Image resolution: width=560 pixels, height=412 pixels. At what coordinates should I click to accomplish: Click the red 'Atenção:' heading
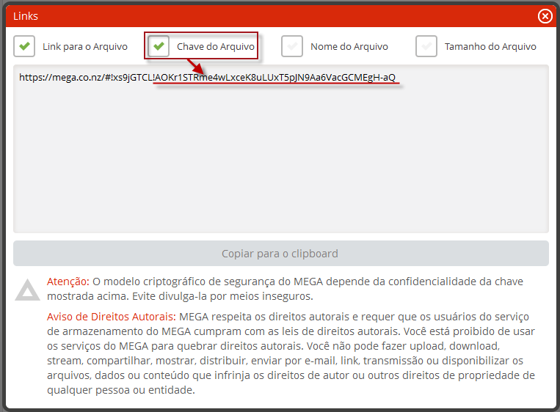(68, 282)
